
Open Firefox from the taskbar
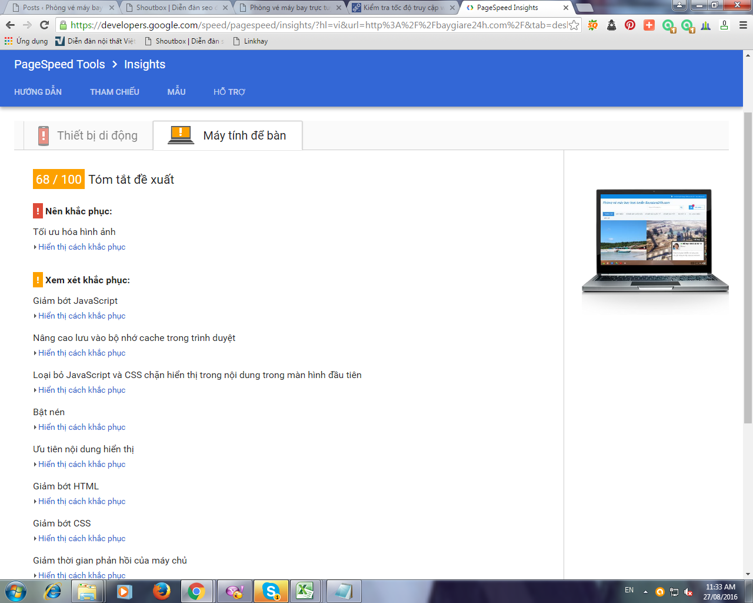(161, 591)
